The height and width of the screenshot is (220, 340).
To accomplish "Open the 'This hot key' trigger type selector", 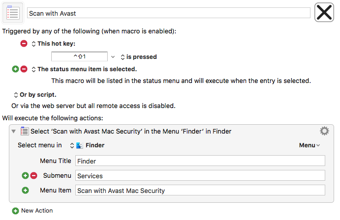I will pos(53,44).
